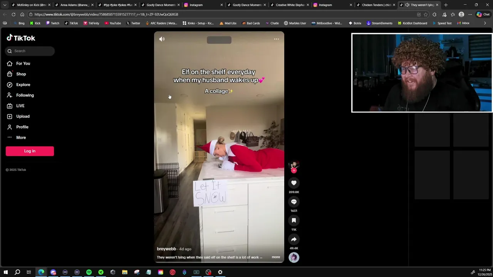Open File Explorer from the taskbar
Viewport: 493px width, 277px height.
125,272
